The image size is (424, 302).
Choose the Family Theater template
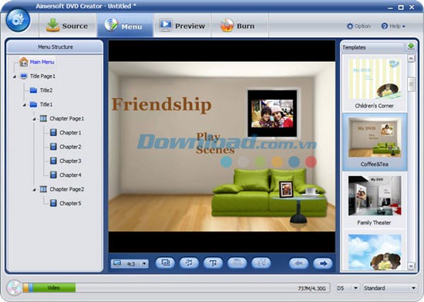[x=375, y=201]
